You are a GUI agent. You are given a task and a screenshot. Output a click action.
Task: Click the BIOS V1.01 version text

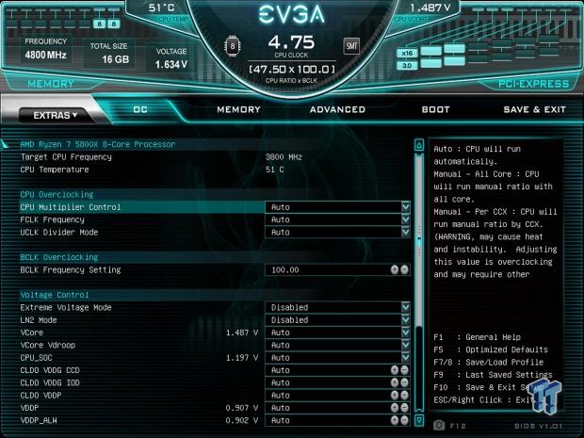(x=538, y=426)
